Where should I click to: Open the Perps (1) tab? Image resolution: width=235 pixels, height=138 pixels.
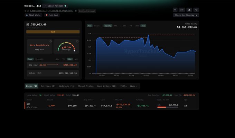tap(32, 86)
